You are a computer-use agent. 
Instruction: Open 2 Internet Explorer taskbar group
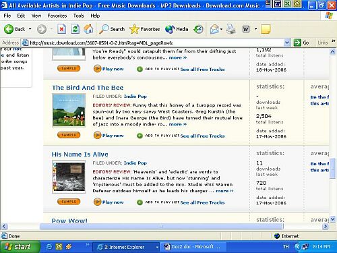(126, 247)
